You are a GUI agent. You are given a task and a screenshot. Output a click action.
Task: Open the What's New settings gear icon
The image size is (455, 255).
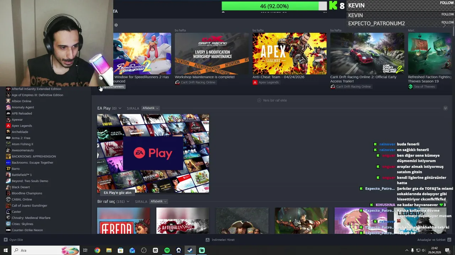pyautogui.click(x=116, y=25)
